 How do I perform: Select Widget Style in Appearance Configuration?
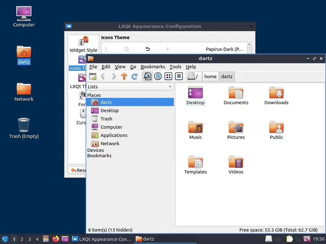[x=83, y=44]
